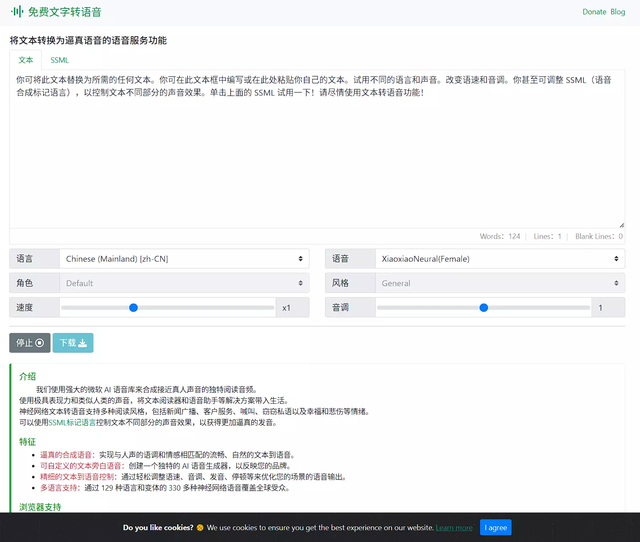The width and height of the screenshot is (640, 542).
Task: Click the textarea resize handle
Action: 621,225
